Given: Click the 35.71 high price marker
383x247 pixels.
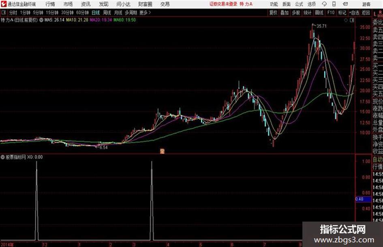Looking at the screenshot, I should click(x=321, y=26).
